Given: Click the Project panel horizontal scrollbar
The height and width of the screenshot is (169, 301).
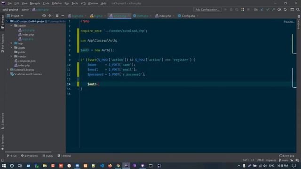Looking at the screenshot, I should [28, 152].
